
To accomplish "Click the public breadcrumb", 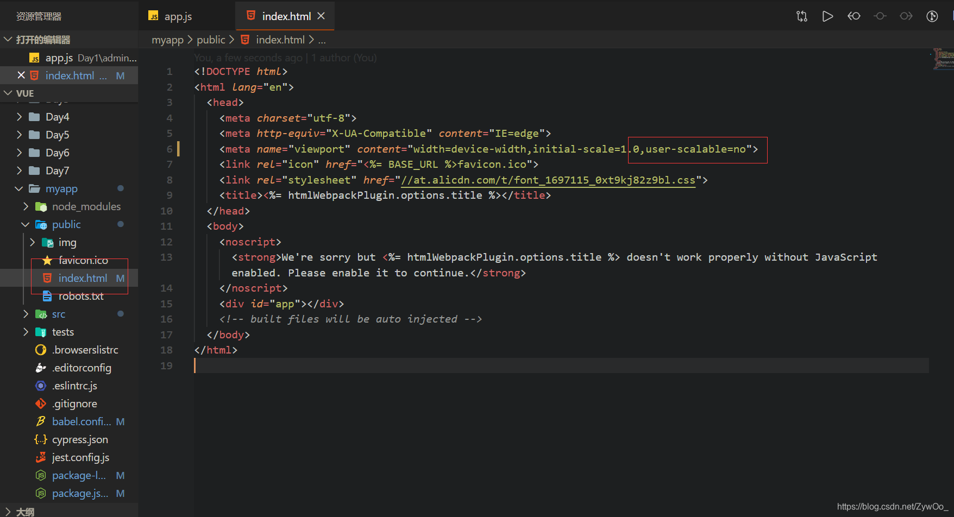I will click(211, 40).
